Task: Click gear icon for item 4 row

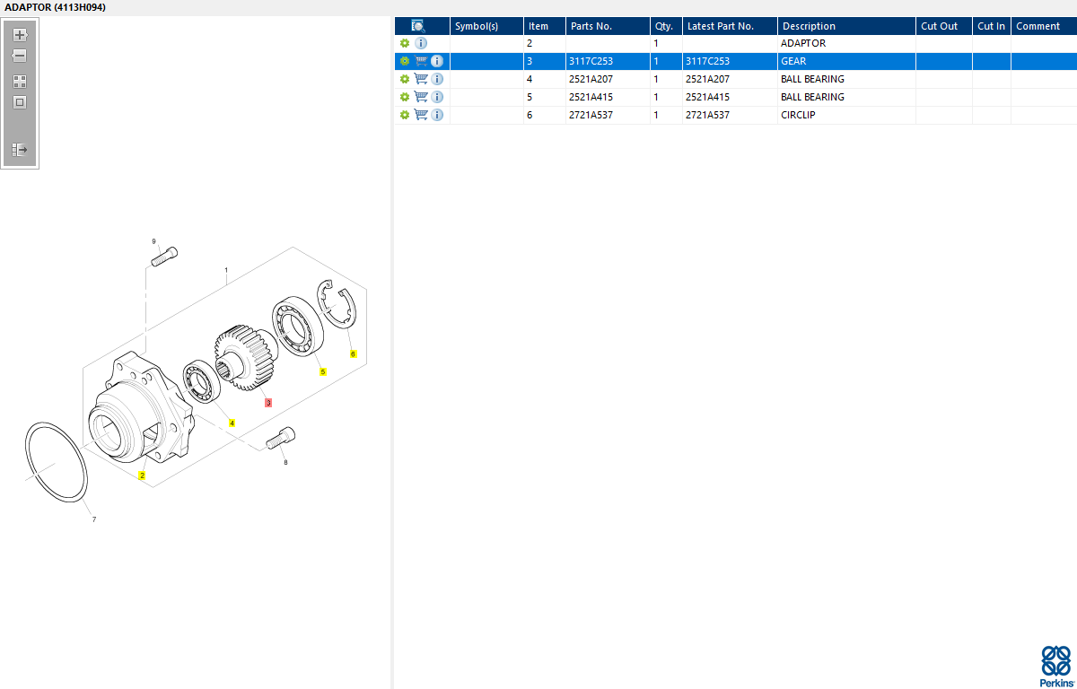Action: coord(405,79)
